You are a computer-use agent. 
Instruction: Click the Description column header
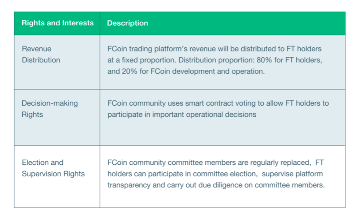click(x=128, y=23)
